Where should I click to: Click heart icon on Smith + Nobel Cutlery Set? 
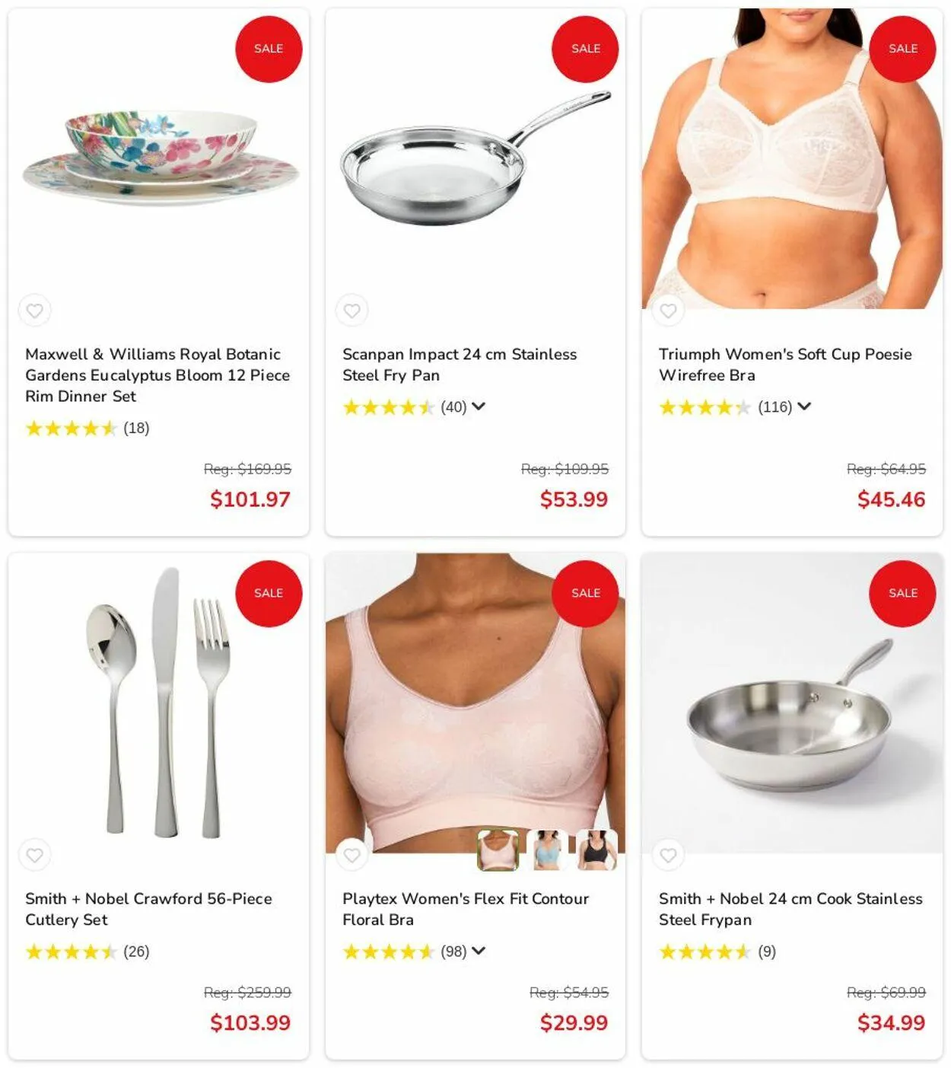[35, 855]
